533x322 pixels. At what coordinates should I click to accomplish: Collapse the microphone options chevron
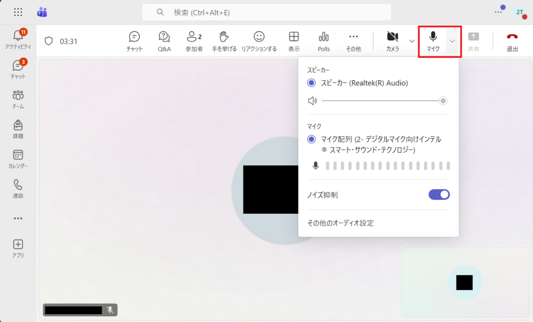click(453, 41)
